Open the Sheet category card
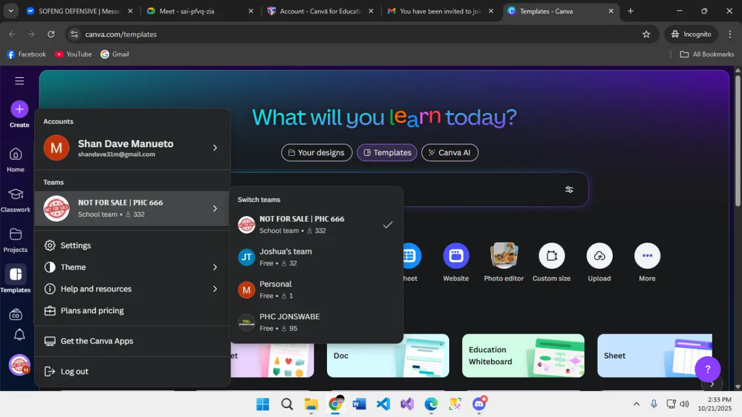 pyautogui.click(x=654, y=356)
